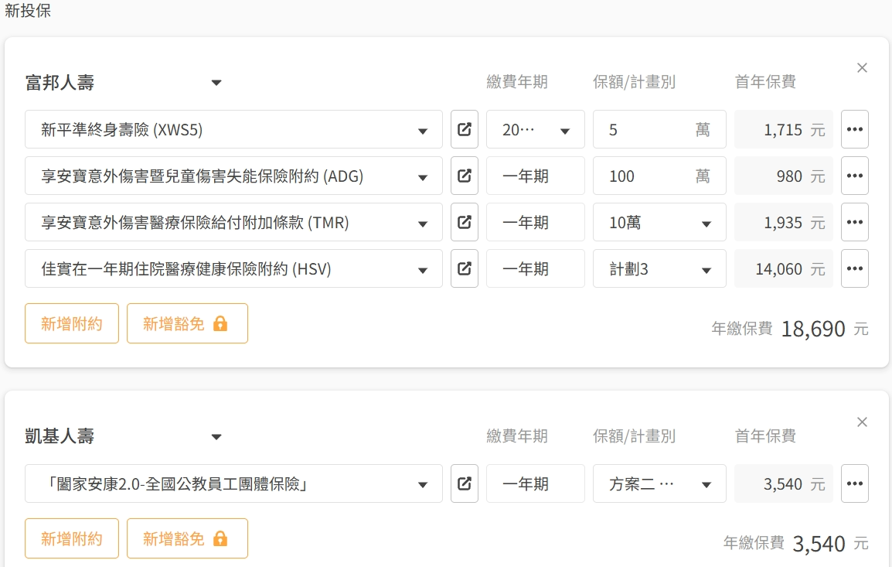Click 繳費年期 header in 凱基人壽 card
This screenshot has width=892, height=567.
516,436
